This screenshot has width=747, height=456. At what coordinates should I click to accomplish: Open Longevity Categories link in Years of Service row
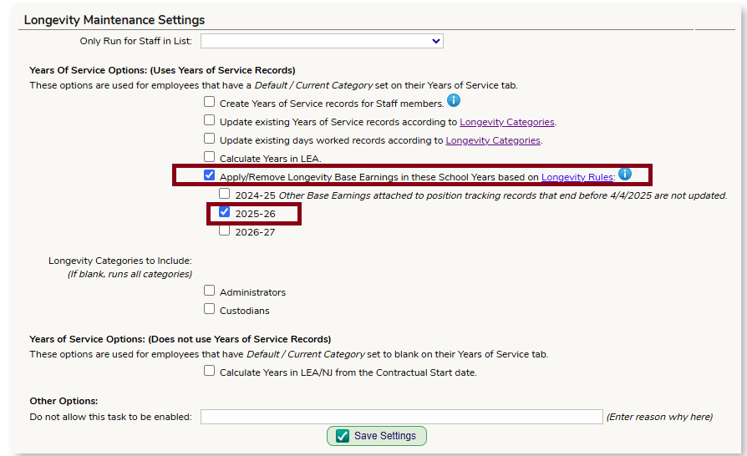pos(507,122)
